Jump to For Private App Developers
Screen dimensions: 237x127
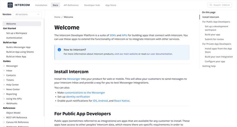point(217,44)
